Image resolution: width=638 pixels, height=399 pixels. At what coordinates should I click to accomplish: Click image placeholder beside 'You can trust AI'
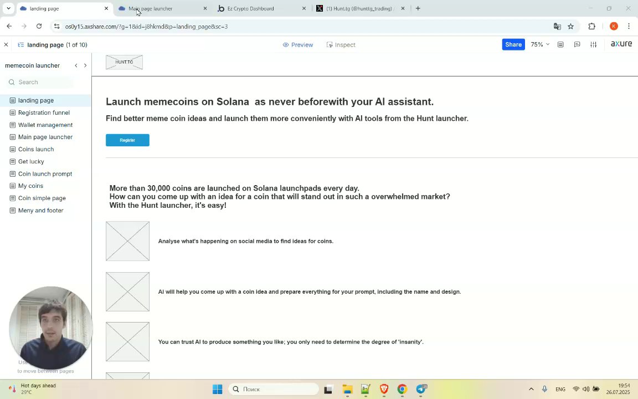[x=127, y=341]
